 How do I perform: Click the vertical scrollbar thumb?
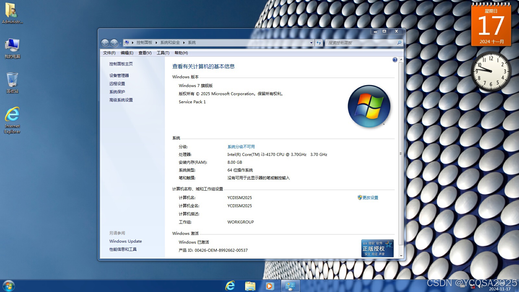pyautogui.click(x=401, y=154)
